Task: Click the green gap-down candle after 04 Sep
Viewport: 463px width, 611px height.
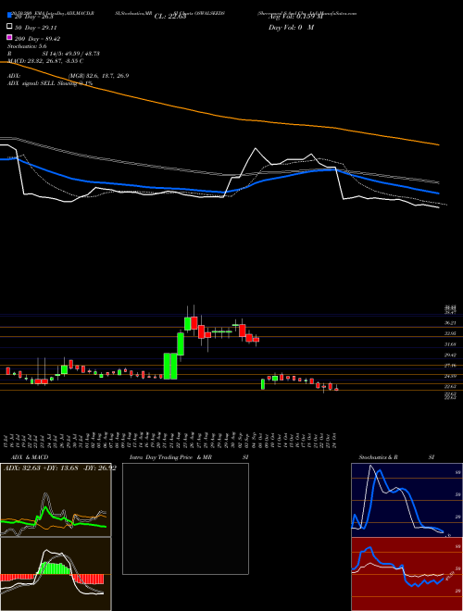Action: (263, 384)
